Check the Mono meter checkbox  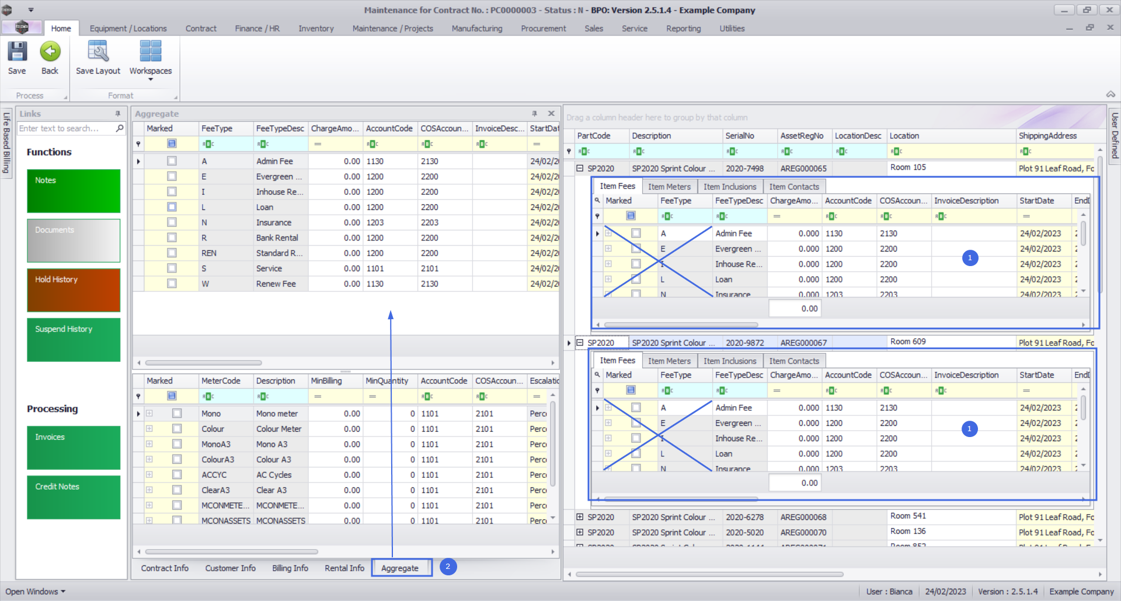(x=177, y=414)
